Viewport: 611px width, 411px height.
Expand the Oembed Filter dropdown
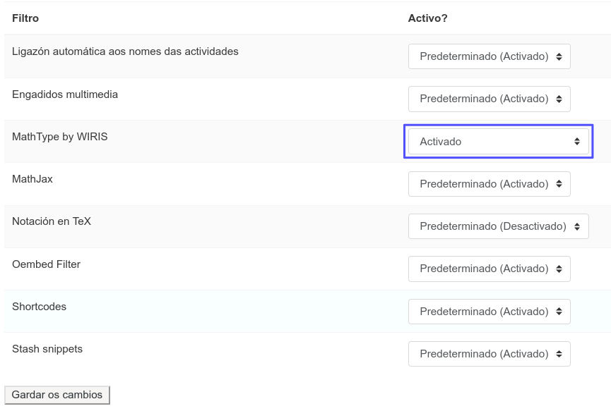[x=489, y=269]
